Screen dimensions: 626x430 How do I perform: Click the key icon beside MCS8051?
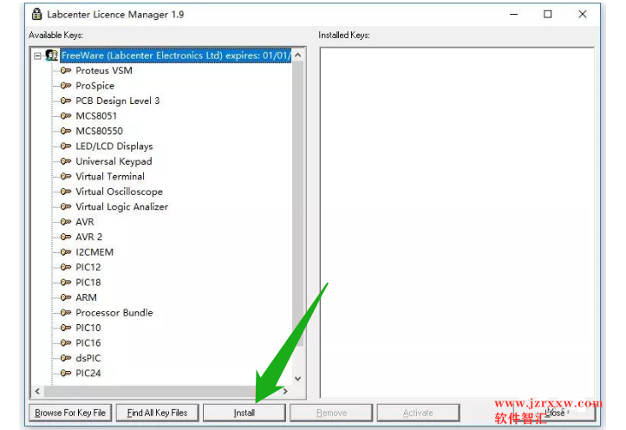pos(66,116)
